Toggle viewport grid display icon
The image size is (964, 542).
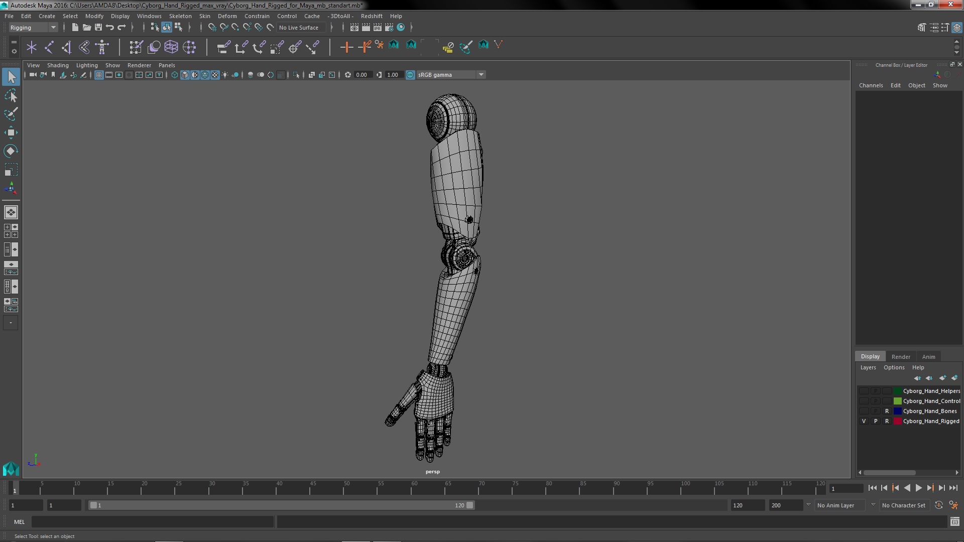click(x=99, y=75)
